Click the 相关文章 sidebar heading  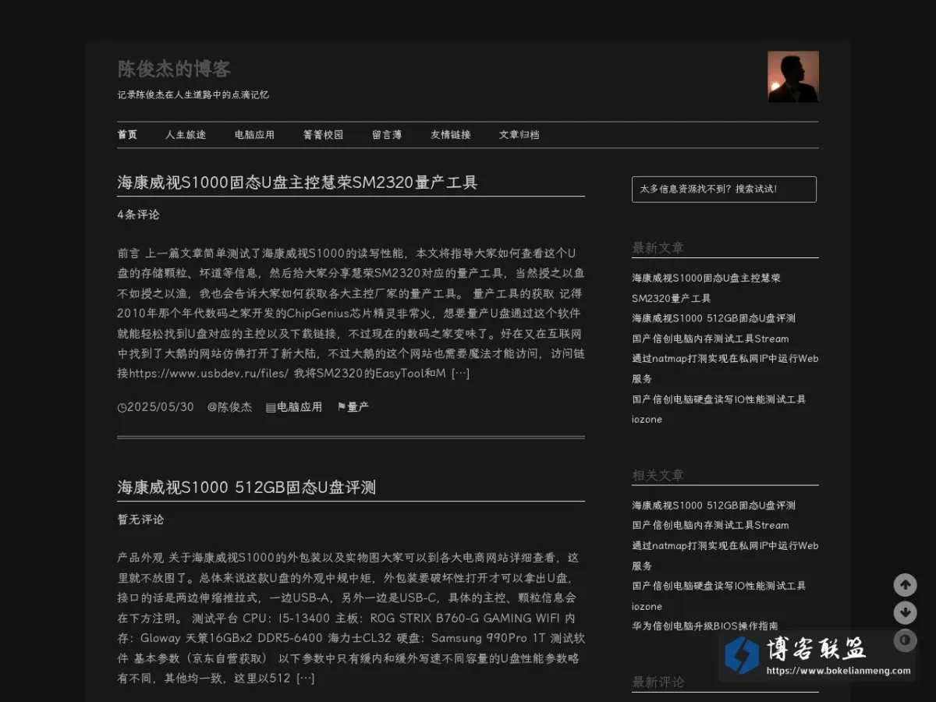(658, 475)
